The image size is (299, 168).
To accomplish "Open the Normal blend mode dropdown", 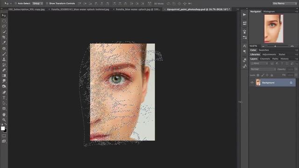I will tap(263, 70).
